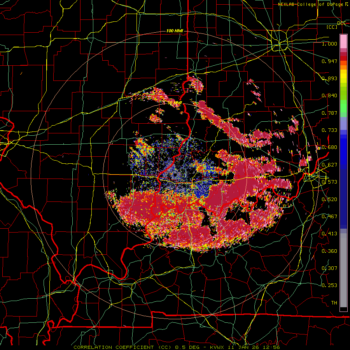
Task: Click the '0.787' legend value
Action: click(329, 113)
